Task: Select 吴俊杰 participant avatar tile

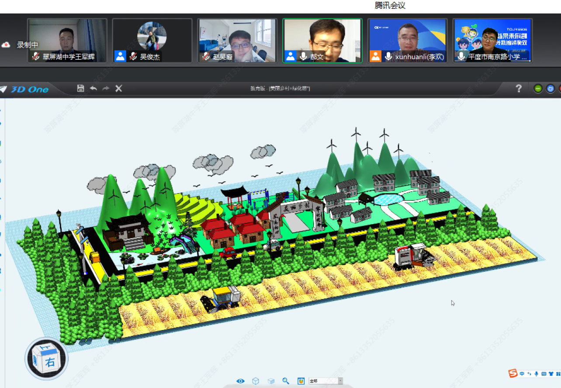Action: (152, 41)
